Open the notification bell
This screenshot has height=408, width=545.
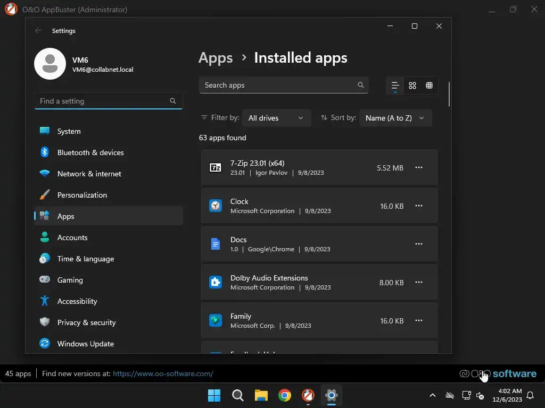coord(531,395)
